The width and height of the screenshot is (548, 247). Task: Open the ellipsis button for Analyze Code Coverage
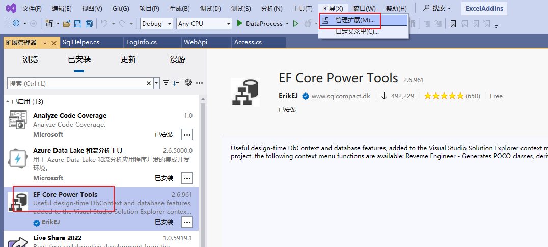point(187,134)
